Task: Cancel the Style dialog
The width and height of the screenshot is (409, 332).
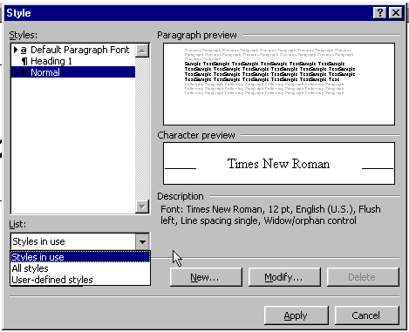Action: coord(367,315)
